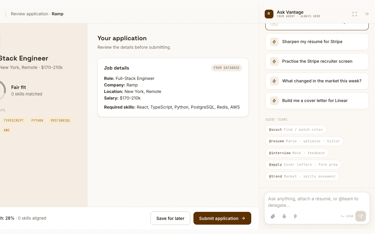Submit the application to Ramp
This screenshot has height=234, width=375.
[222, 218]
